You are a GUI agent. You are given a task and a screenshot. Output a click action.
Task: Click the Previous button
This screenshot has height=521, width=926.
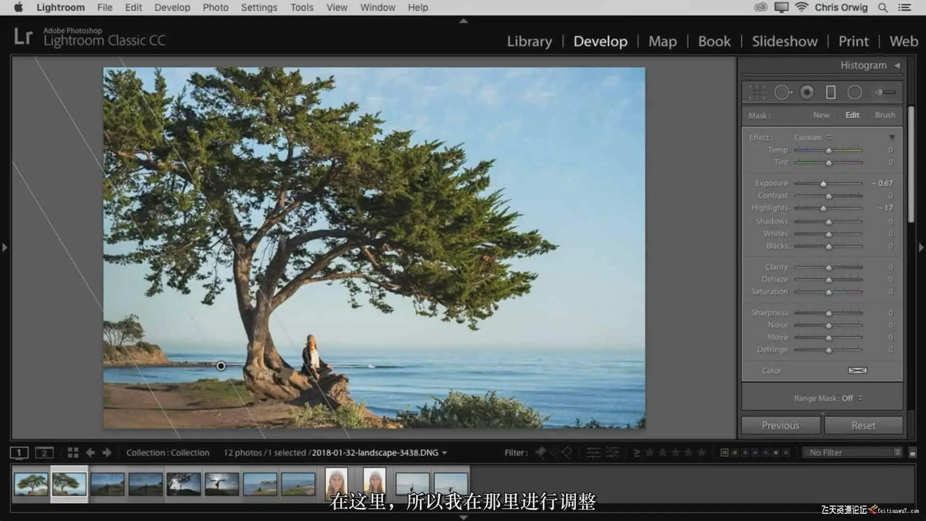[780, 425]
